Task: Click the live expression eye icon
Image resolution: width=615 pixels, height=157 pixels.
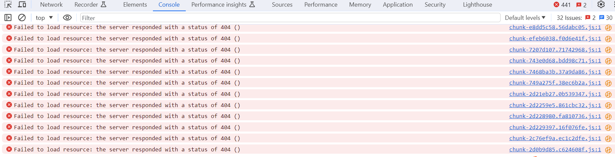Action: point(67,18)
